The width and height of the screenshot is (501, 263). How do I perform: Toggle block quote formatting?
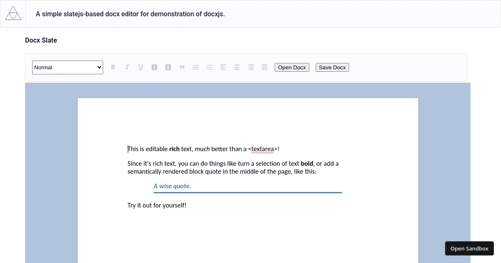click(182, 67)
